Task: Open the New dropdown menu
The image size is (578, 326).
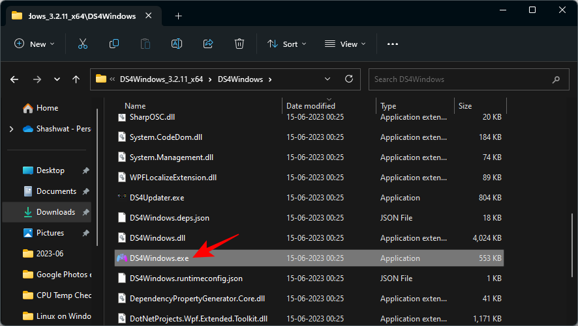Action: pyautogui.click(x=35, y=44)
